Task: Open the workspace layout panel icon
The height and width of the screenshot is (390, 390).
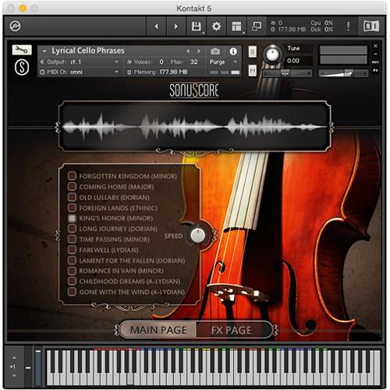Action: [x=236, y=27]
